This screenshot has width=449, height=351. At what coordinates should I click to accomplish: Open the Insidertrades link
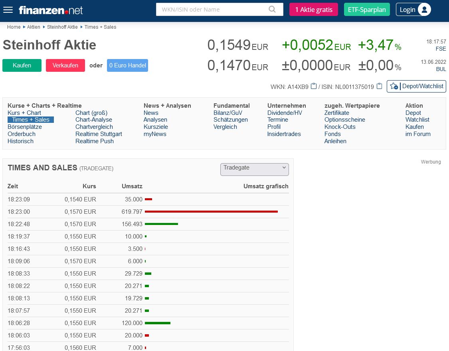284,134
